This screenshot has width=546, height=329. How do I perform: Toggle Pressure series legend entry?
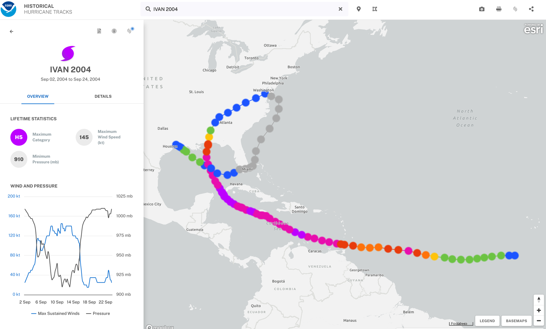[x=98, y=313]
